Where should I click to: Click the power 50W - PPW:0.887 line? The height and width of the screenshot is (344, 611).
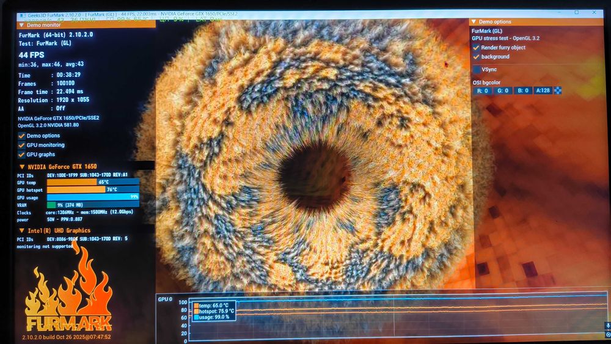click(49, 220)
